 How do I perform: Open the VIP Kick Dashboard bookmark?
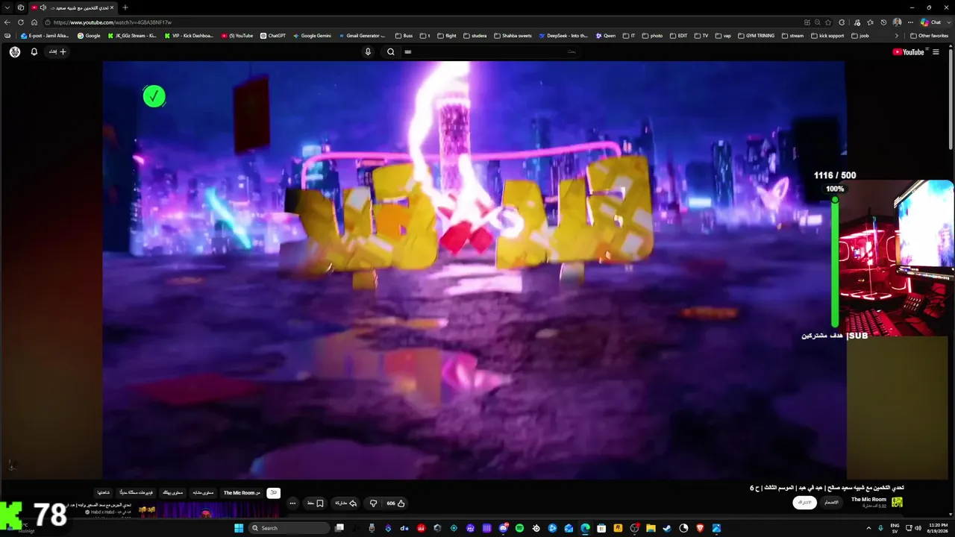189,36
